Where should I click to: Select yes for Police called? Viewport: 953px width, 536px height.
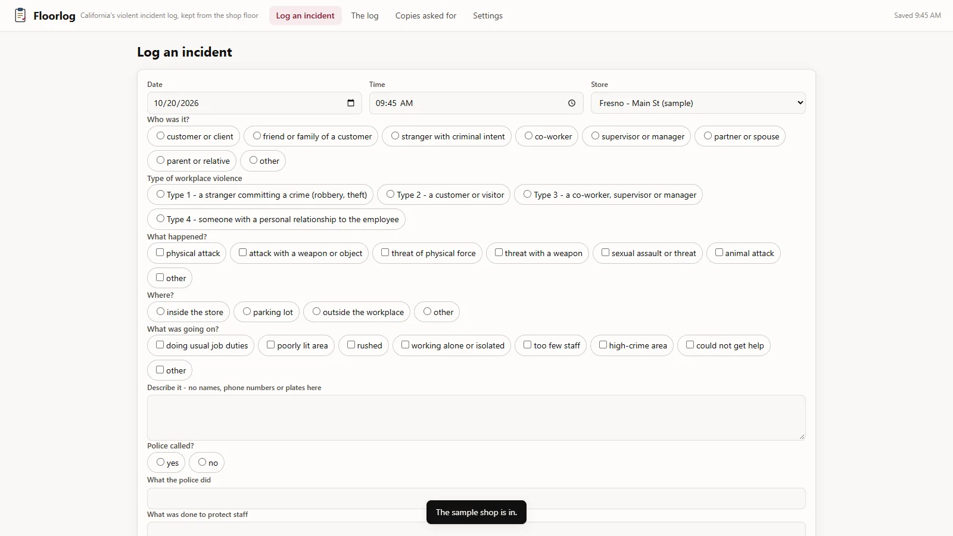click(166, 463)
